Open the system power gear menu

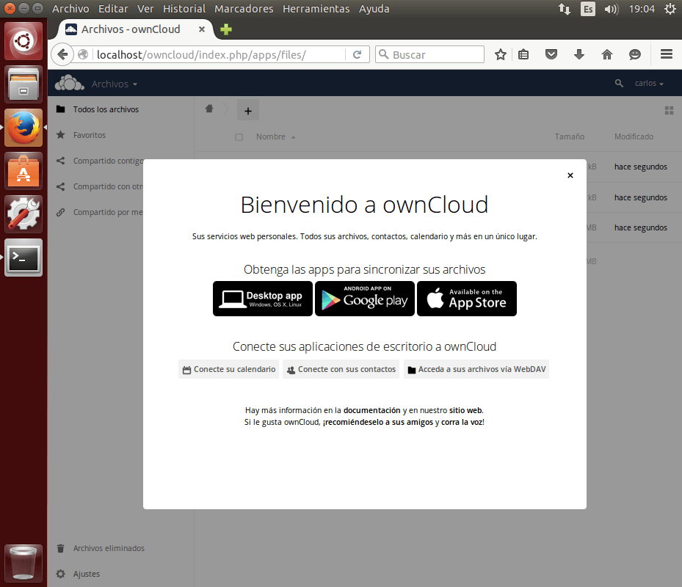pos(670,9)
